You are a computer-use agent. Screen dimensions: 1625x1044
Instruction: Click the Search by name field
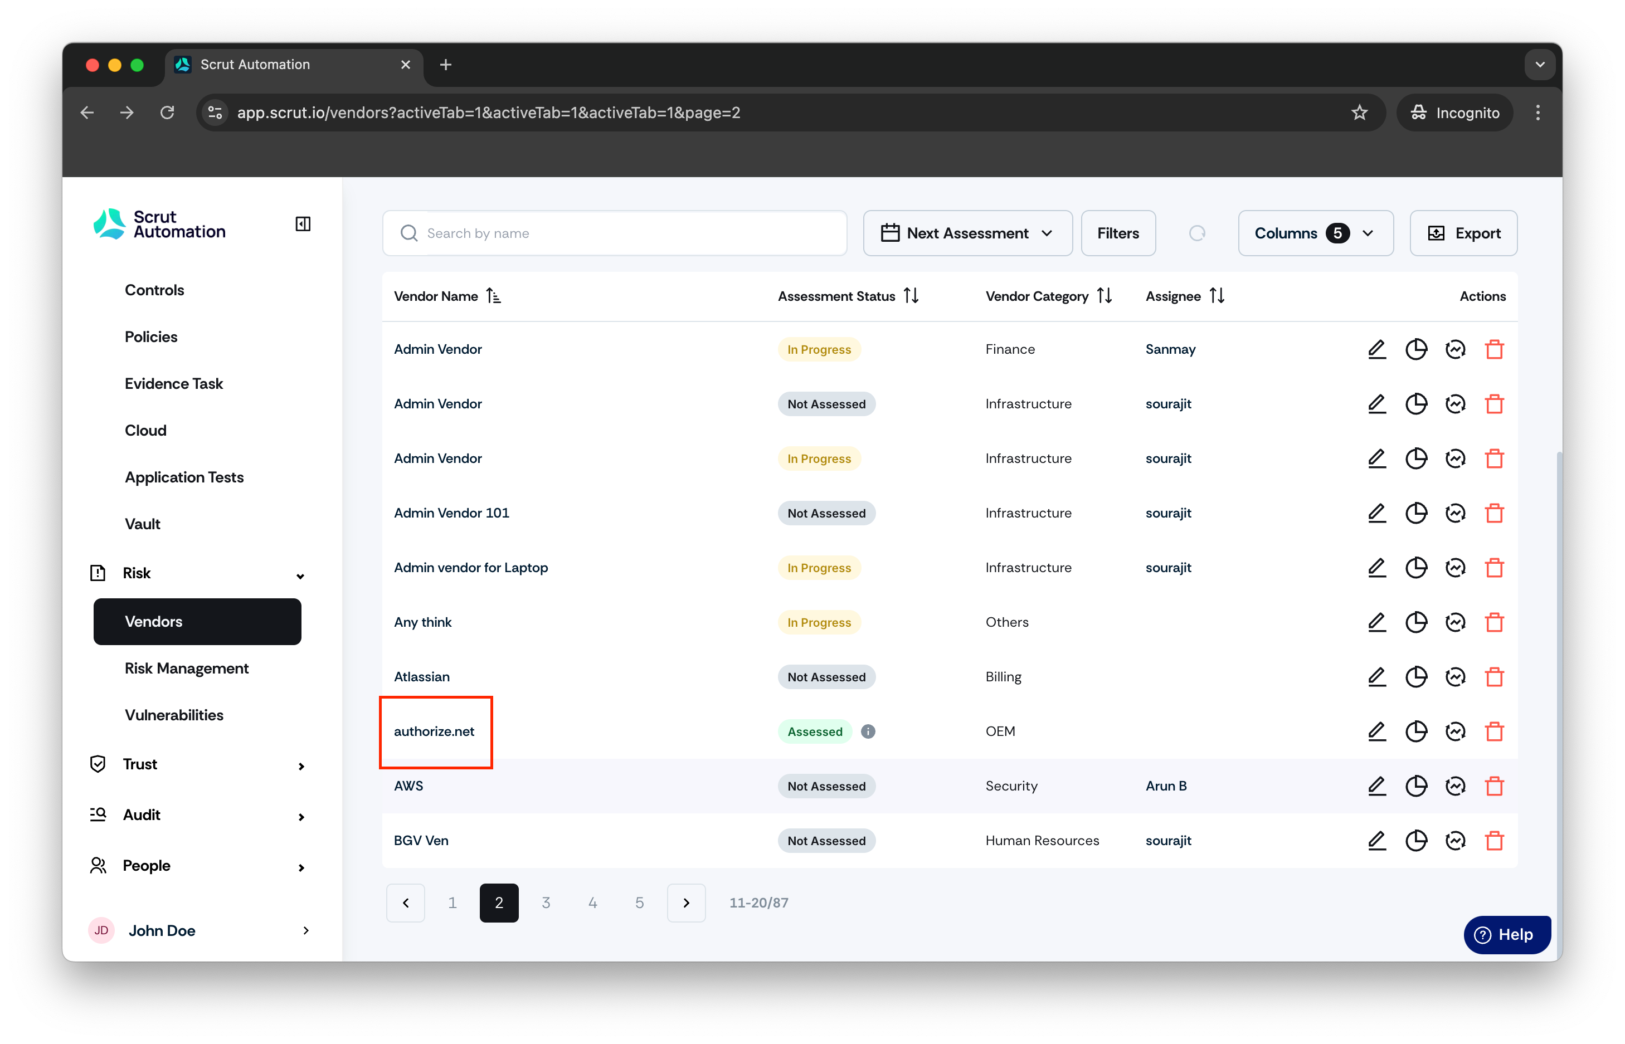(614, 233)
